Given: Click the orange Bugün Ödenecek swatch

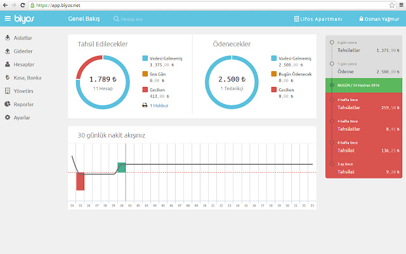Looking at the screenshot, I should click(x=273, y=74).
